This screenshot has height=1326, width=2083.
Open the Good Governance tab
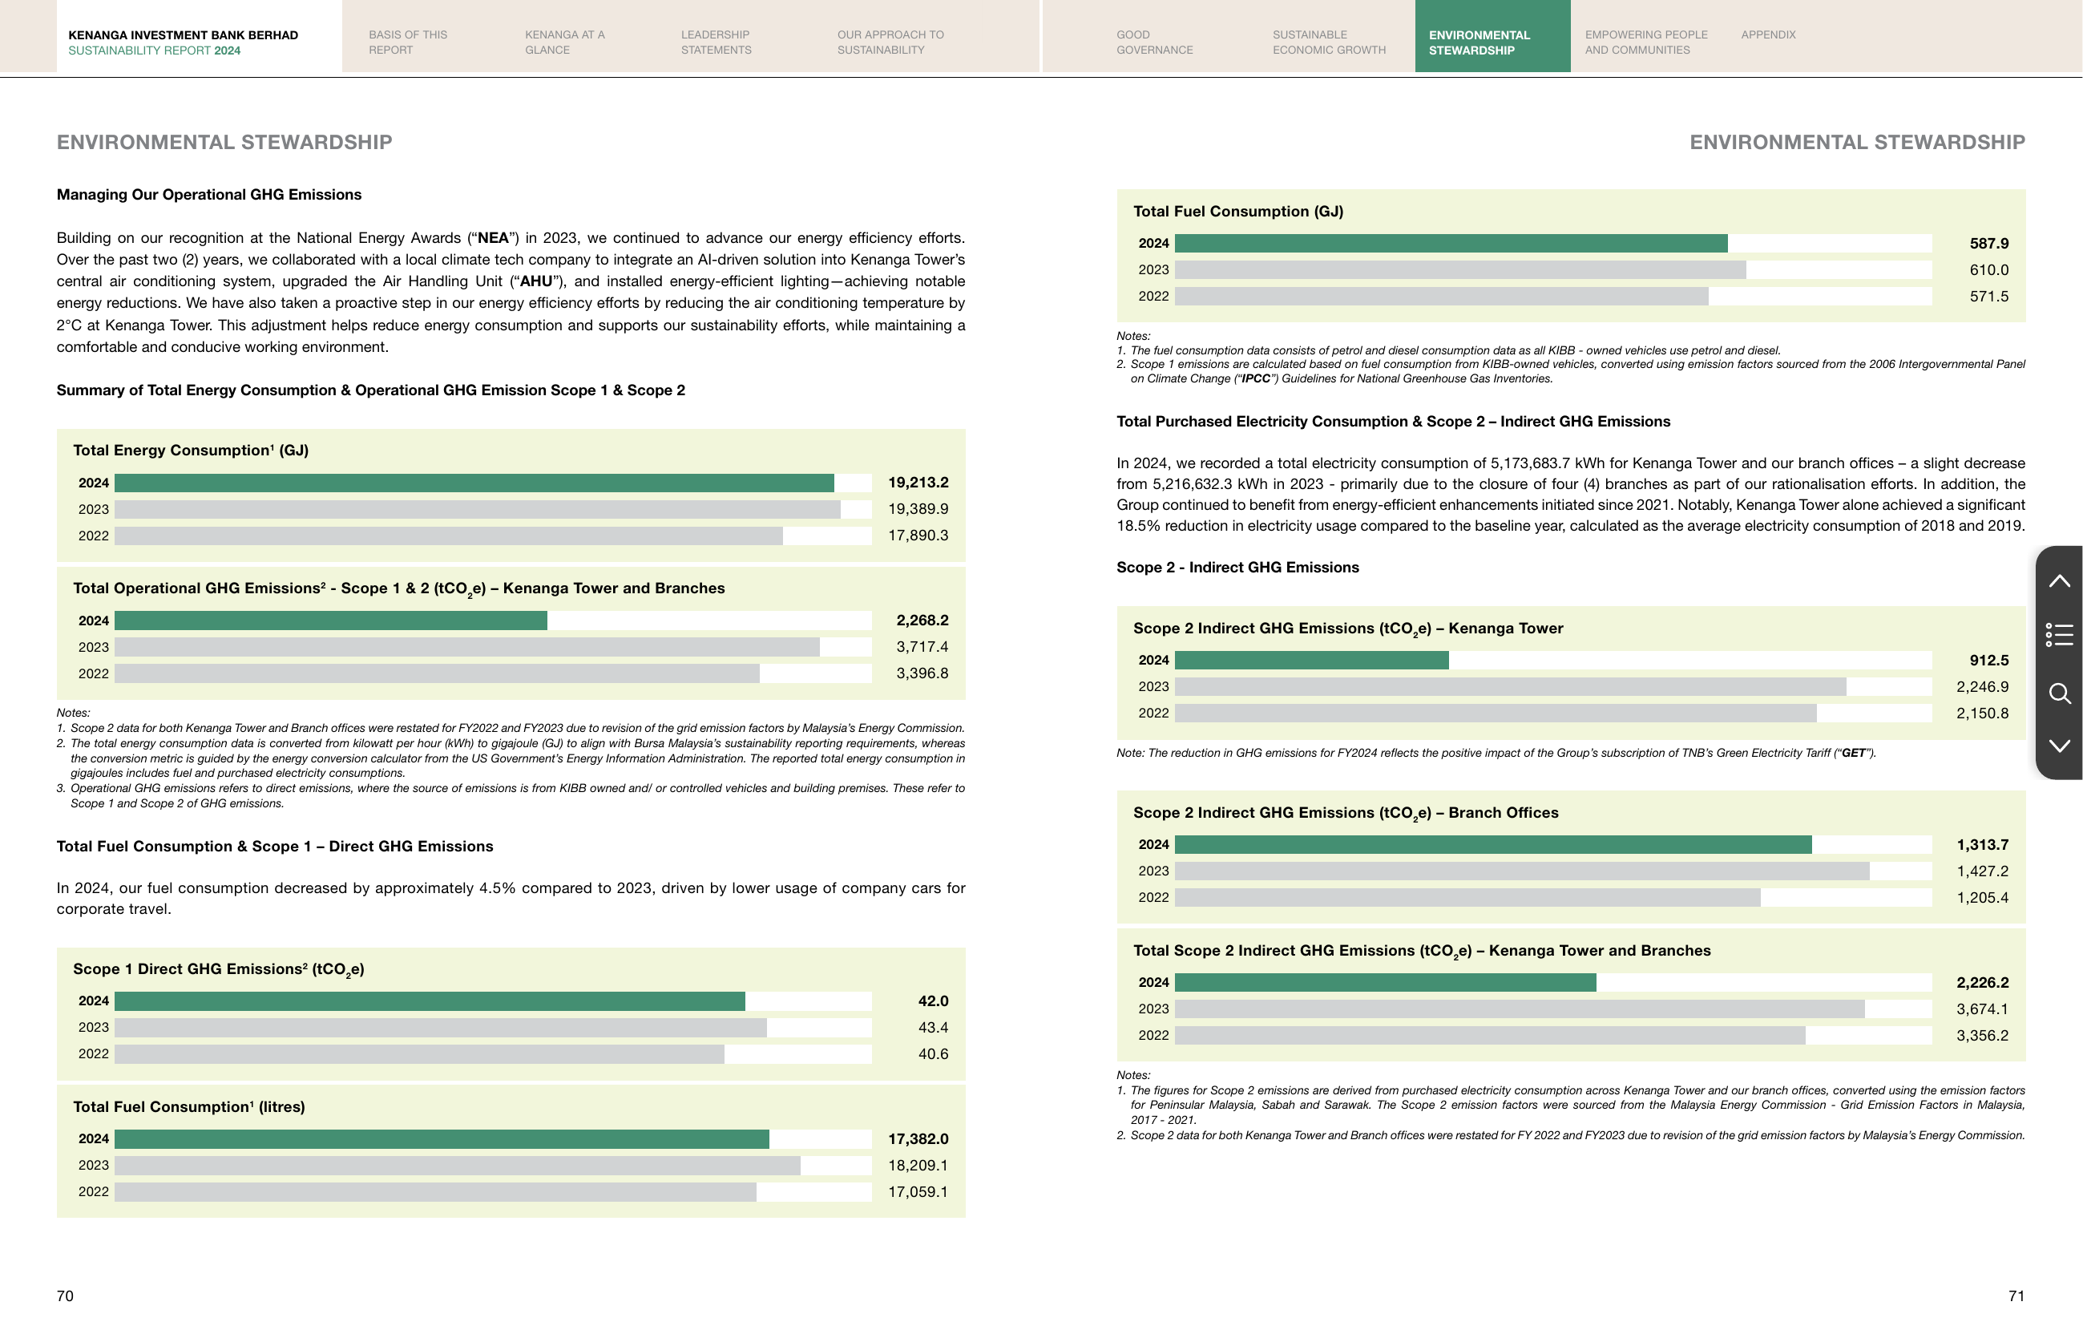1154,42
